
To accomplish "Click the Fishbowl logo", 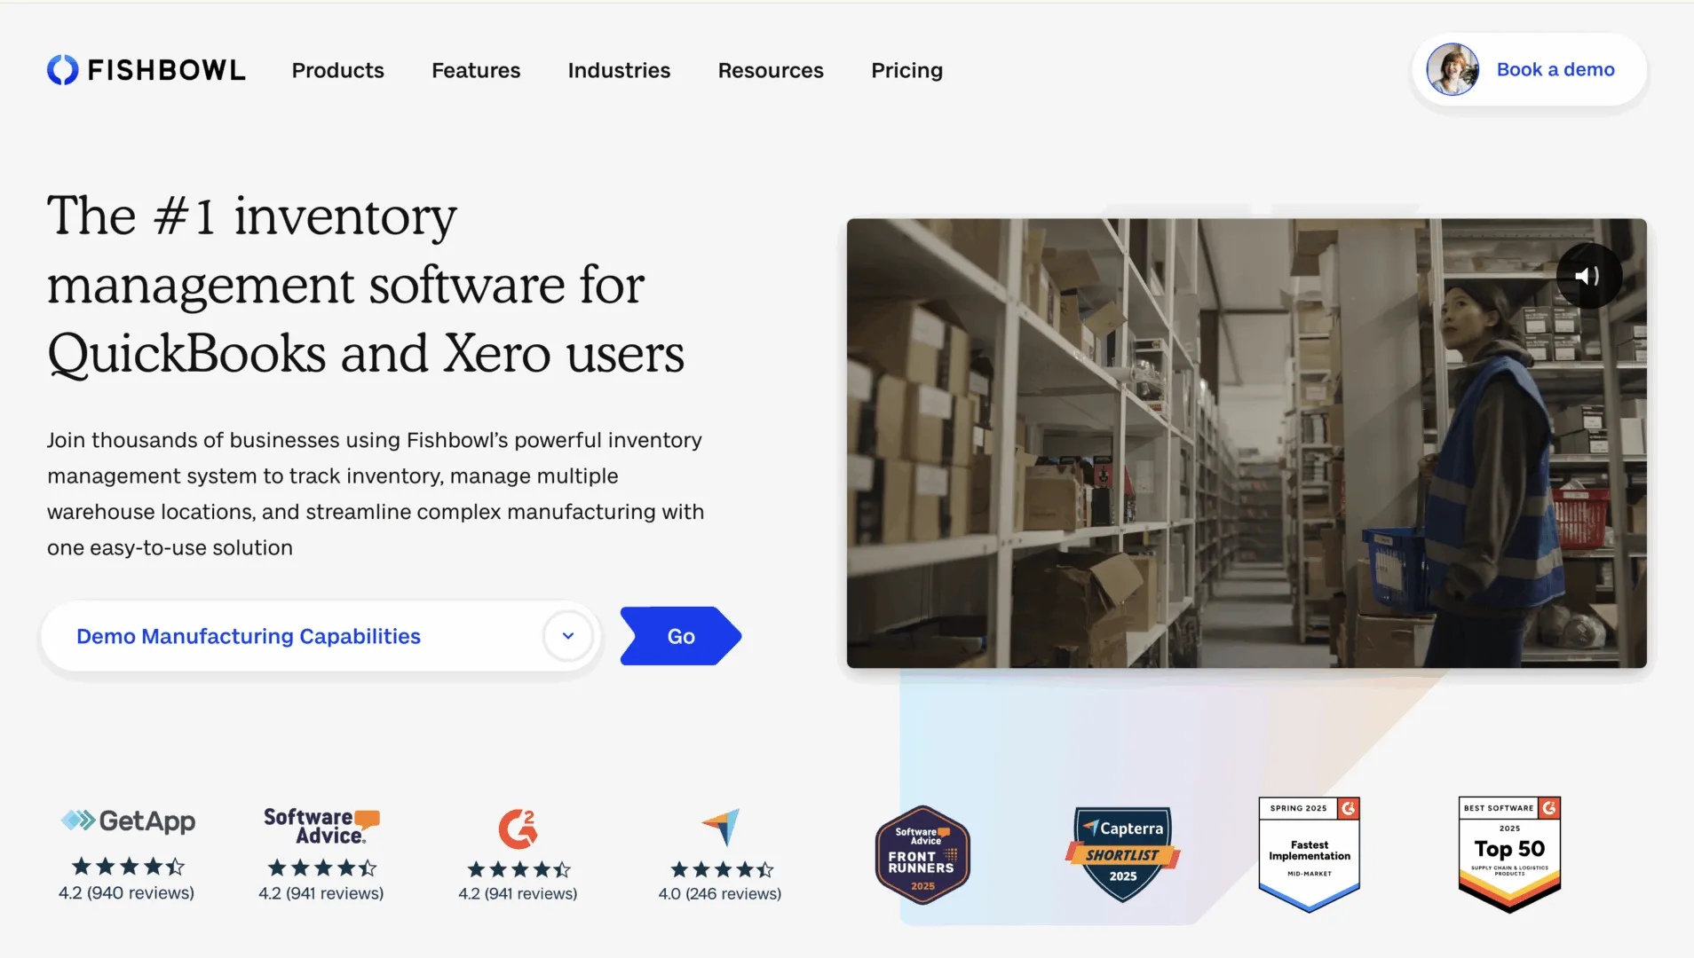I will [146, 70].
